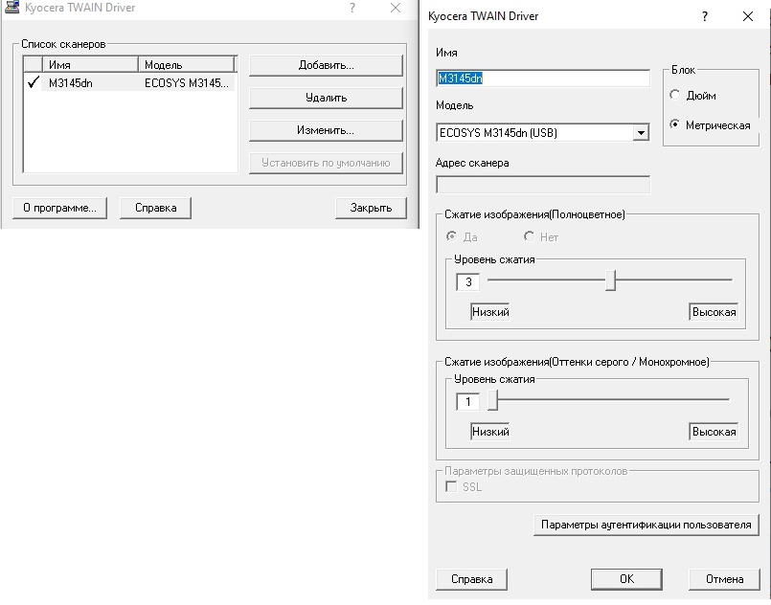The width and height of the screenshot is (771, 605).
Task: Toggle the SSL checkbox
Action: click(451, 486)
